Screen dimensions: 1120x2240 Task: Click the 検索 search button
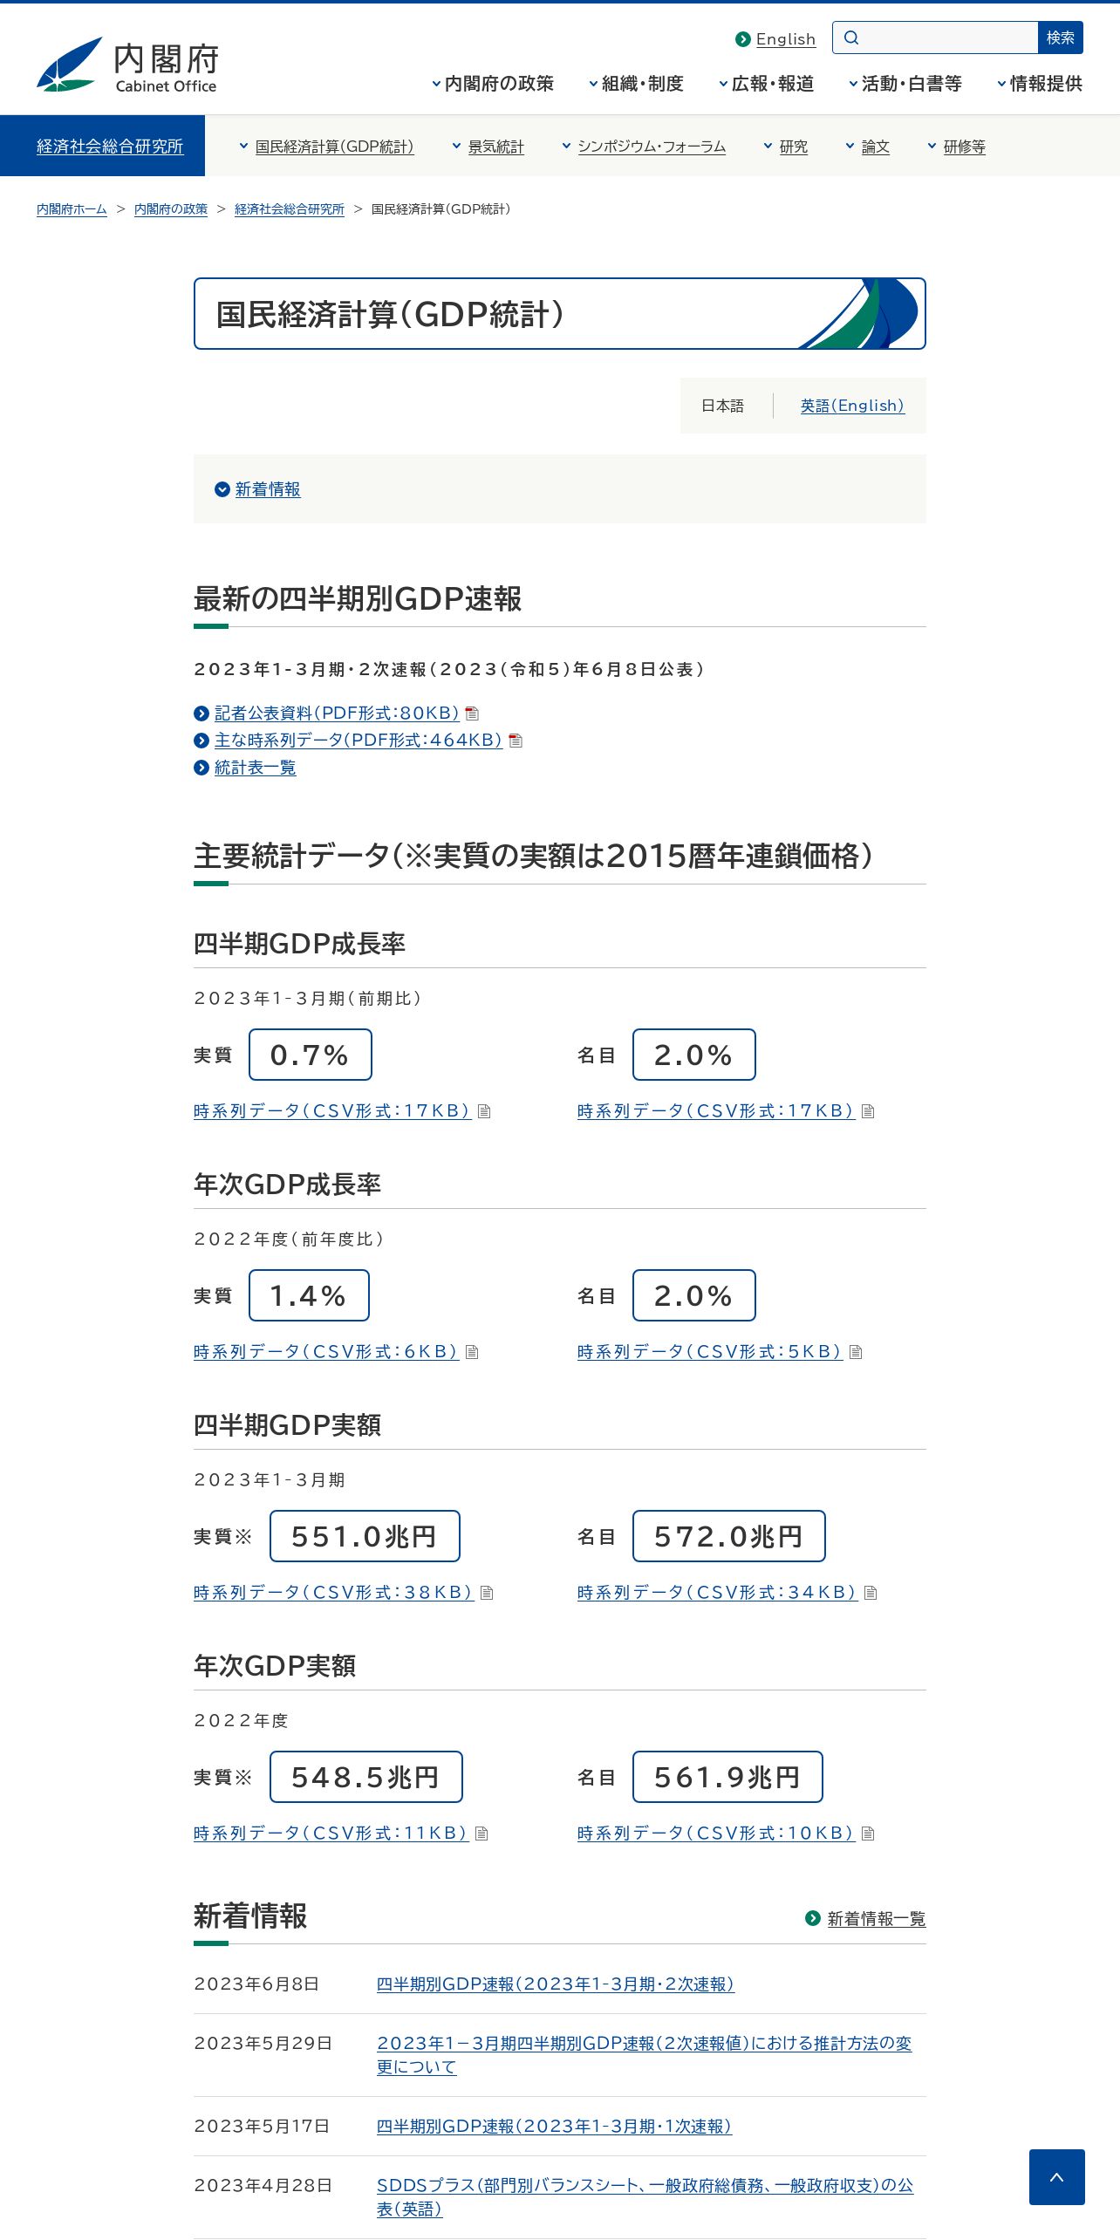(1060, 38)
